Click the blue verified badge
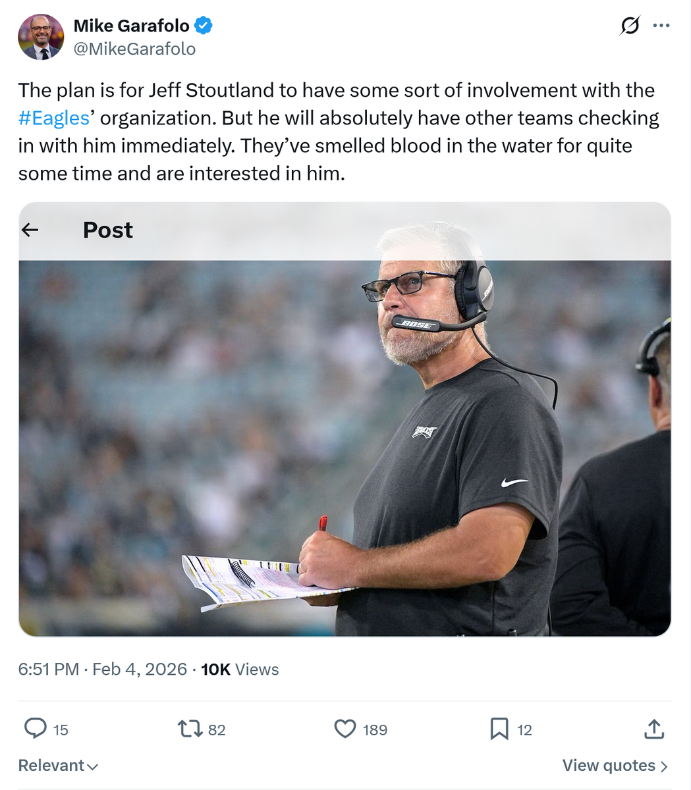This screenshot has height=790, width=691. click(203, 26)
